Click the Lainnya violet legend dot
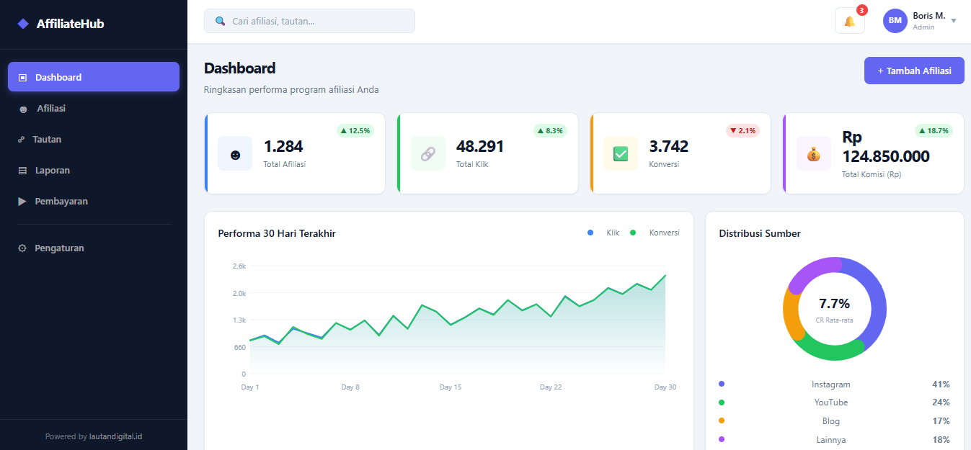This screenshot has width=971, height=450. coord(722,439)
